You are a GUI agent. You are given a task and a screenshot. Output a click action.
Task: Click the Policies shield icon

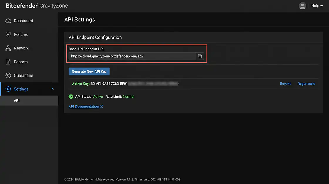(8, 34)
